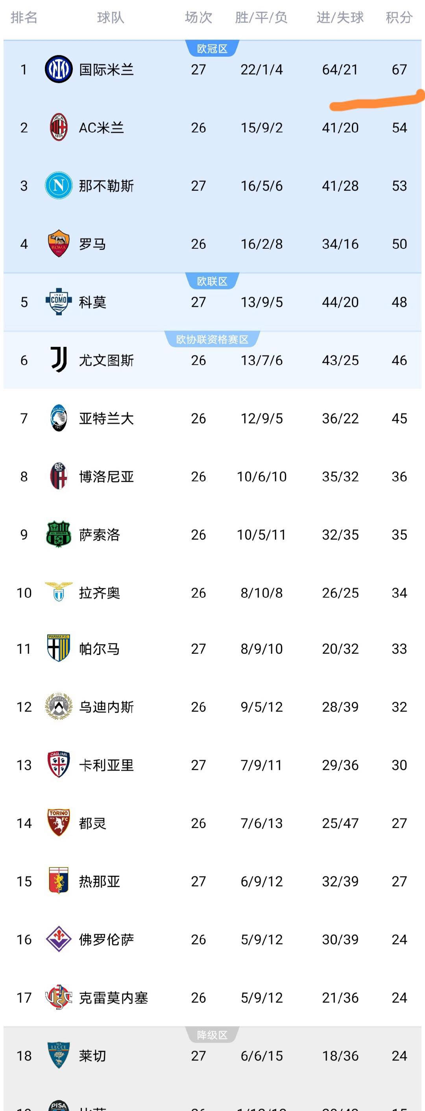Tap the Juventus J logo
Screen dimensions: 425x1111
point(59,360)
